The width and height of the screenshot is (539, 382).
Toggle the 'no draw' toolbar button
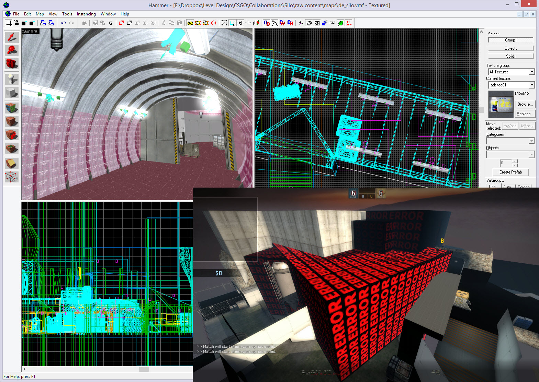pos(349,23)
